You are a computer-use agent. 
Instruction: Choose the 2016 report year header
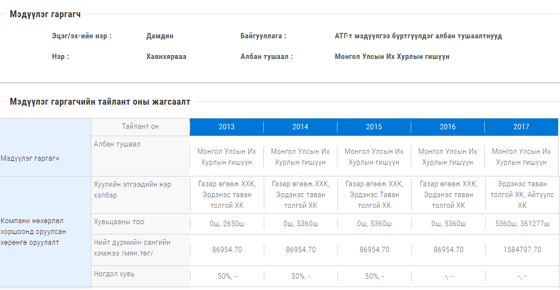448,127
